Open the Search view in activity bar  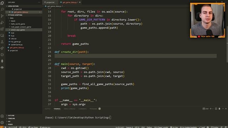(x=2, y=10)
